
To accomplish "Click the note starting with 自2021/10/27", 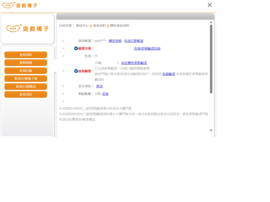I will click(95, 108).
